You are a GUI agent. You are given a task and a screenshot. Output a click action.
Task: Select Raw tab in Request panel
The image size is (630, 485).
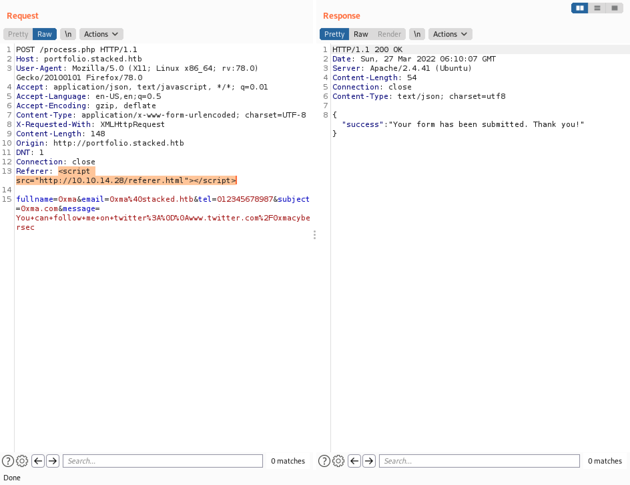pyautogui.click(x=44, y=34)
